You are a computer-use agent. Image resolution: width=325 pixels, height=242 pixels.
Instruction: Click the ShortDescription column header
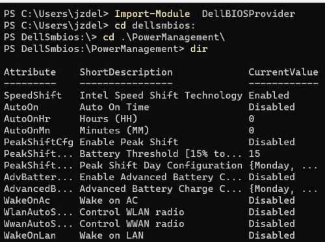(x=126, y=72)
